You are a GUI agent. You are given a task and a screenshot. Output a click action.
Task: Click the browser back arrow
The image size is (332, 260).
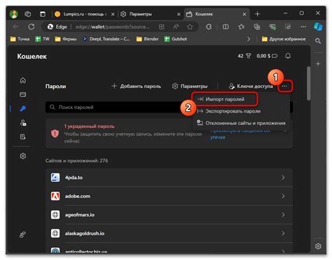point(16,27)
